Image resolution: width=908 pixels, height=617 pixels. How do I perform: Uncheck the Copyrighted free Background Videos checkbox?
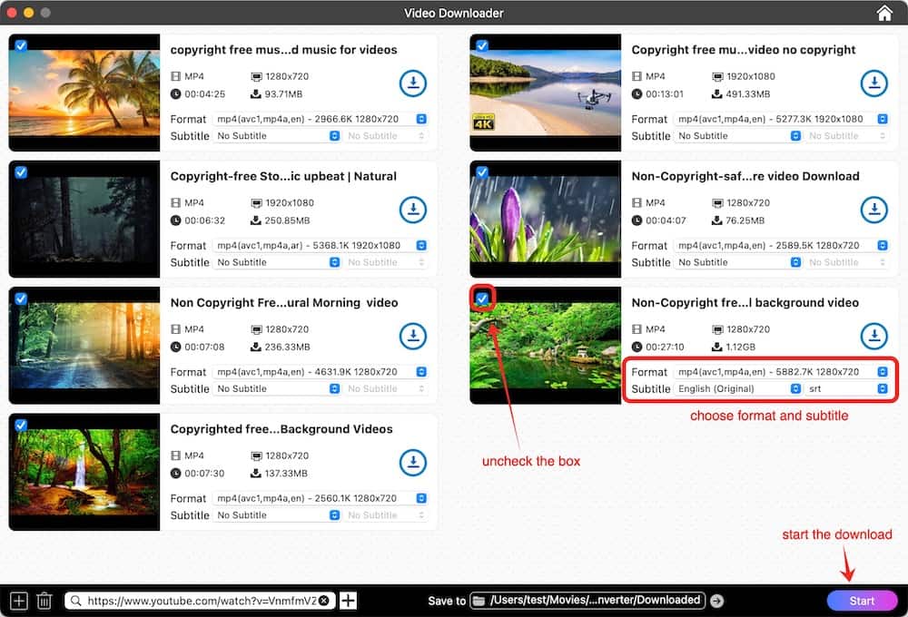21,425
